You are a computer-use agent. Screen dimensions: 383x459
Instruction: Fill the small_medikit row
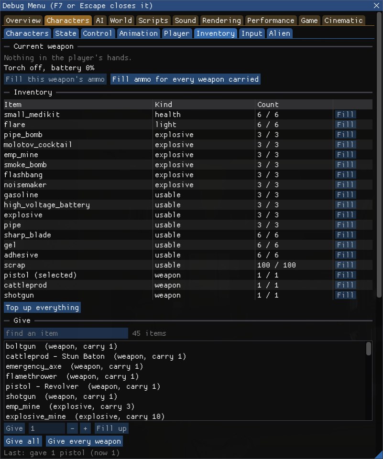click(x=346, y=115)
